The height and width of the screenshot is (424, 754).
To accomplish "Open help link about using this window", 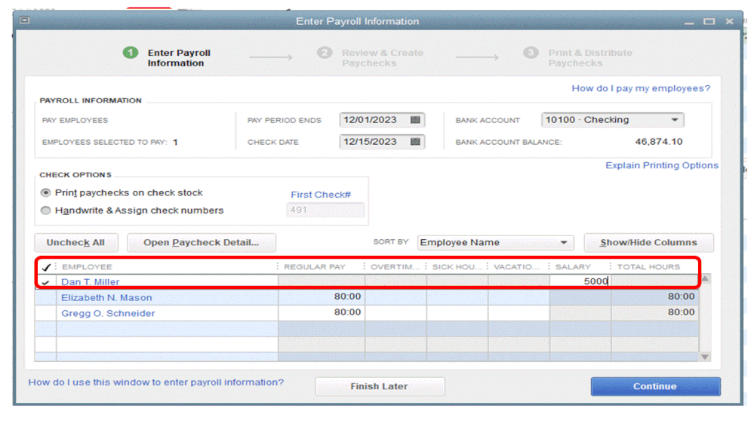I will 155,383.
